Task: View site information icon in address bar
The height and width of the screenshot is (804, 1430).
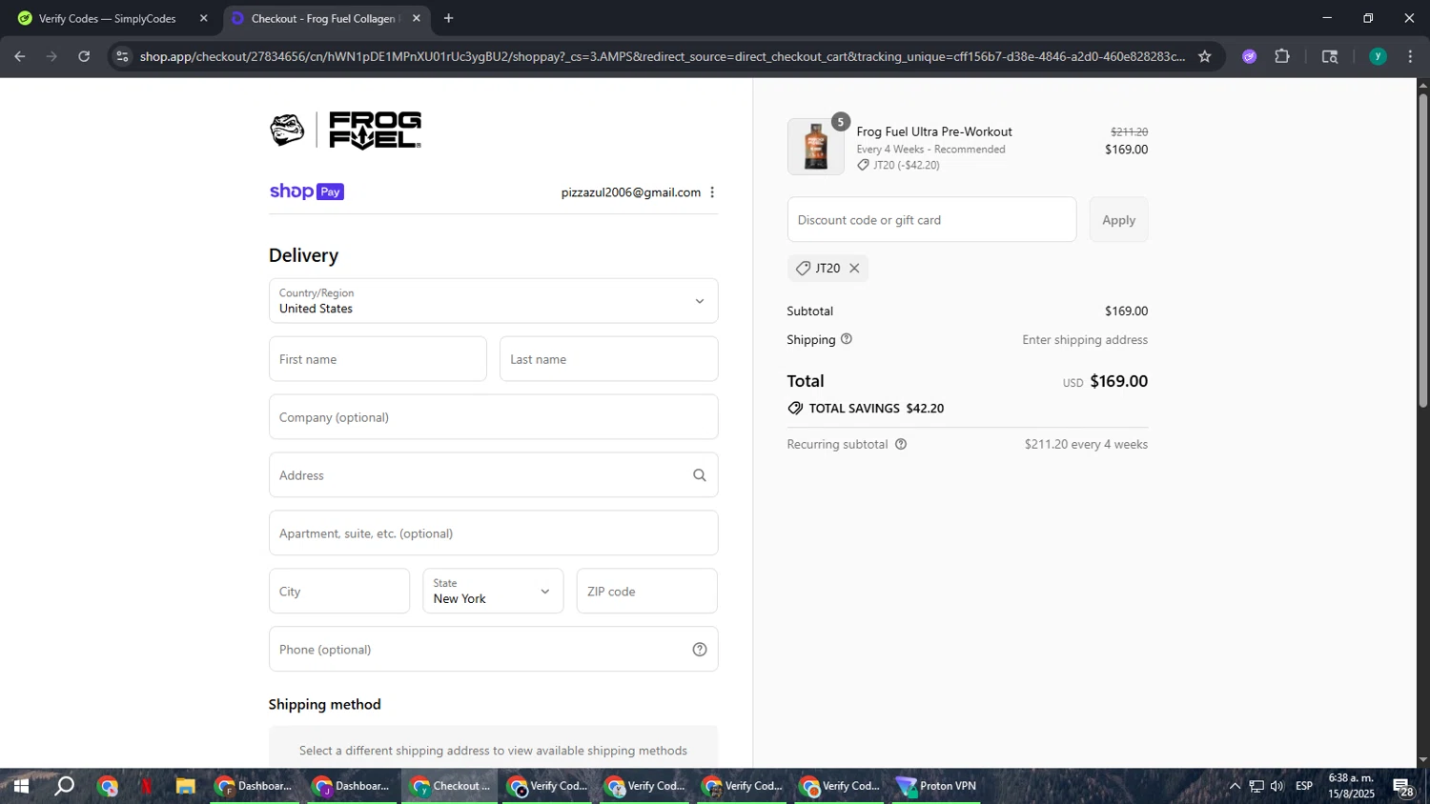Action: (x=121, y=56)
